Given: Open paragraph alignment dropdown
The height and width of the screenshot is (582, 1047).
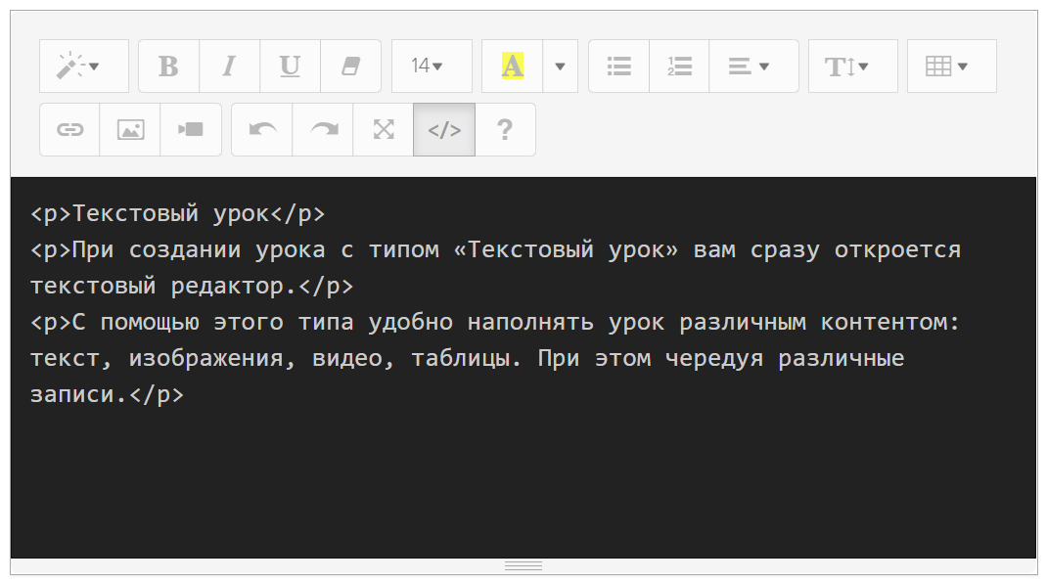Looking at the screenshot, I should (753, 67).
